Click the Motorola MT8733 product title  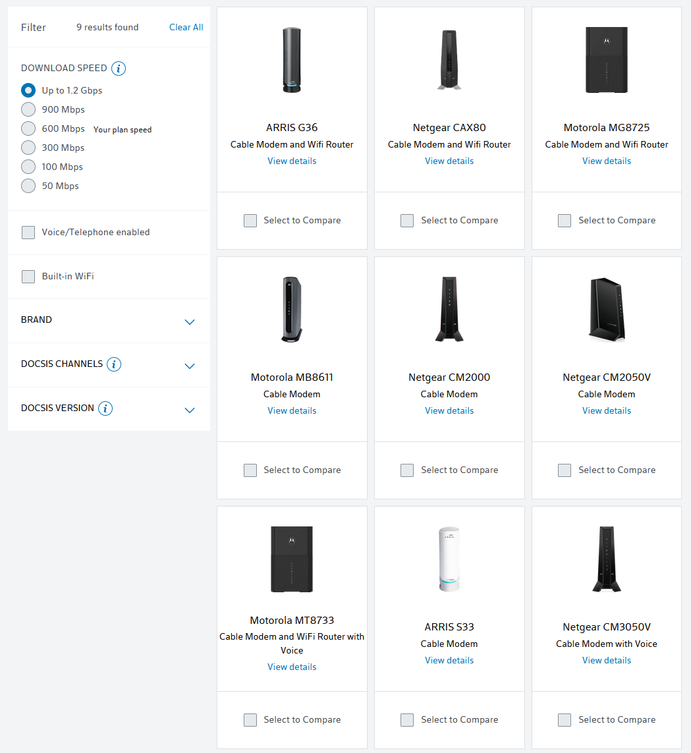(x=292, y=621)
